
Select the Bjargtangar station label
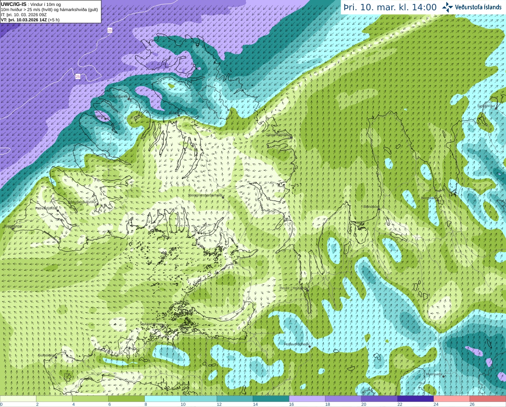[13, 226]
